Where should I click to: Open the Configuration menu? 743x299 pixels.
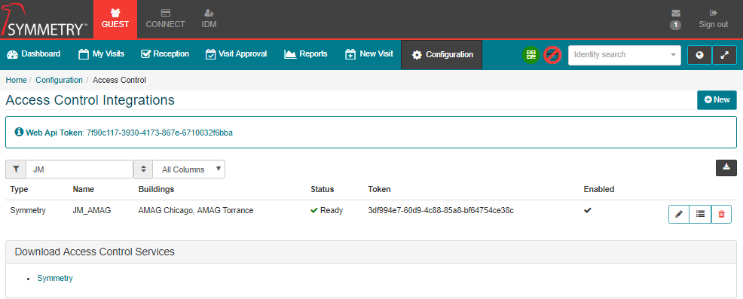(442, 54)
